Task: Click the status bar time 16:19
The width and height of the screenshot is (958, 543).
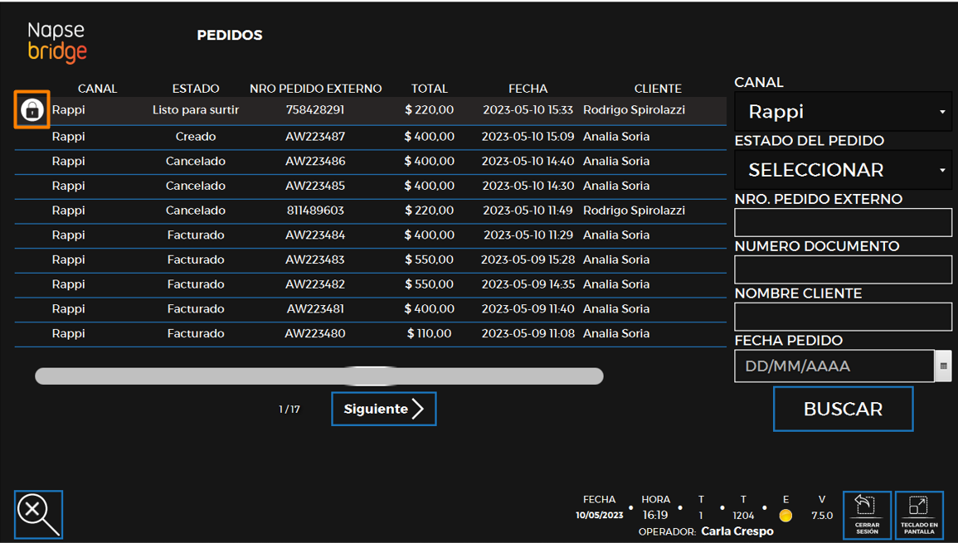Action: click(x=655, y=516)
